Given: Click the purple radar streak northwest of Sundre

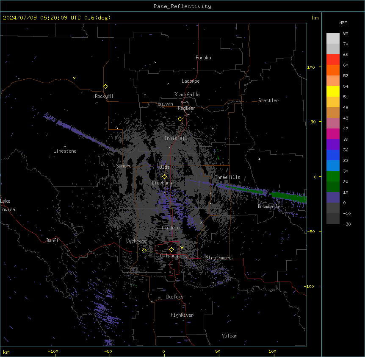Looking at the screenshot, I should [x=79, y=133].
